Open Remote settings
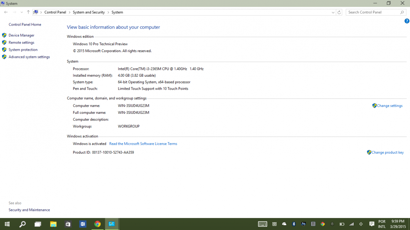This screenshot has height=230, width=410. (x=22, y=43)
